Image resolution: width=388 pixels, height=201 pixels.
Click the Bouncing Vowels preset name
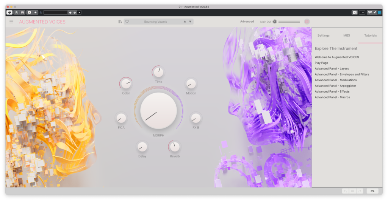click(x=155, y=22)
